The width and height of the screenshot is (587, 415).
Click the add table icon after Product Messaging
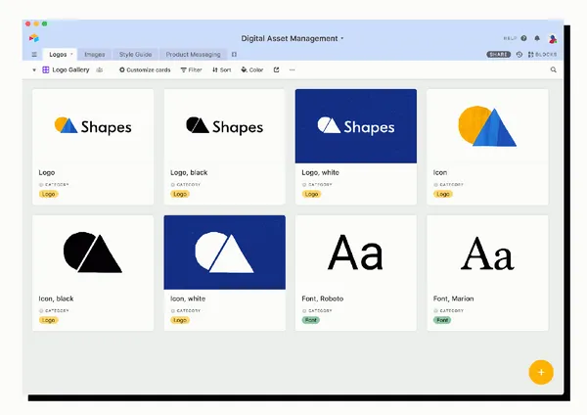pos(234,54)
